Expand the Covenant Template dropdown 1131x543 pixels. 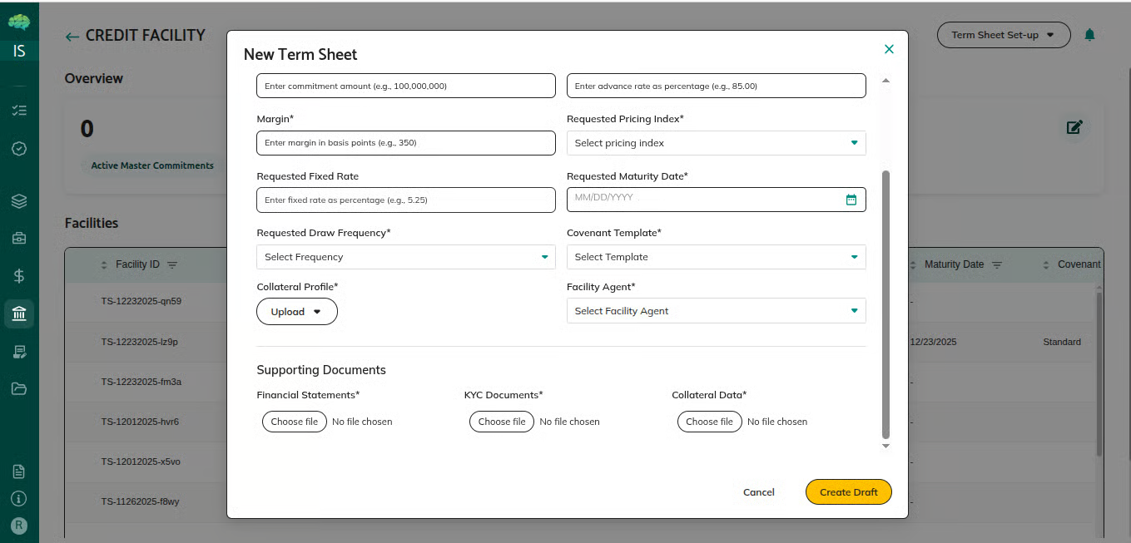[x=716, y=257]
